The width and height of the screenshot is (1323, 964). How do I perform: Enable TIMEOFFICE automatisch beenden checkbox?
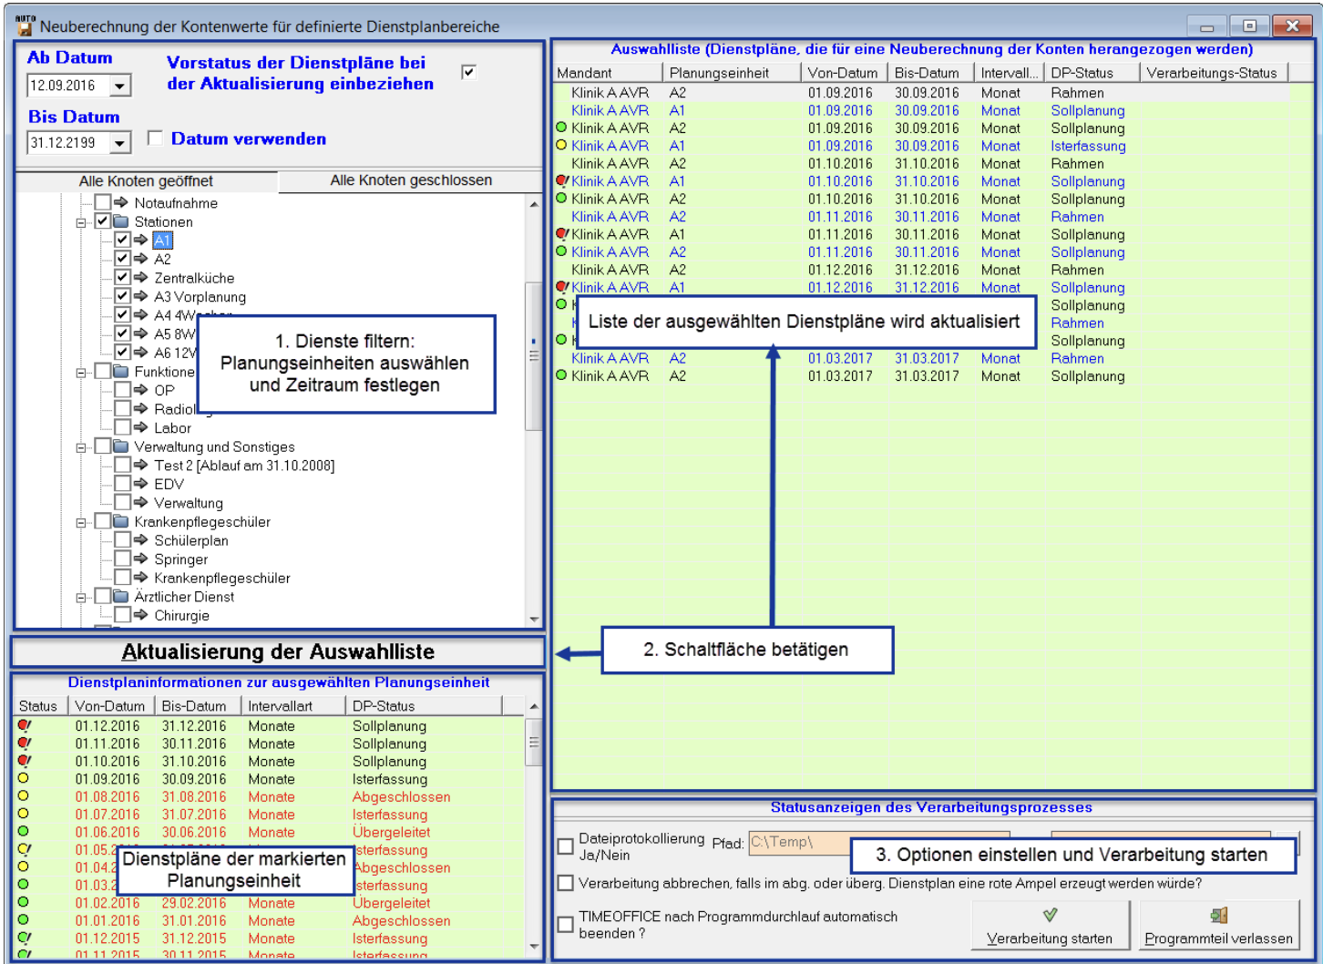tap(566, 924)
